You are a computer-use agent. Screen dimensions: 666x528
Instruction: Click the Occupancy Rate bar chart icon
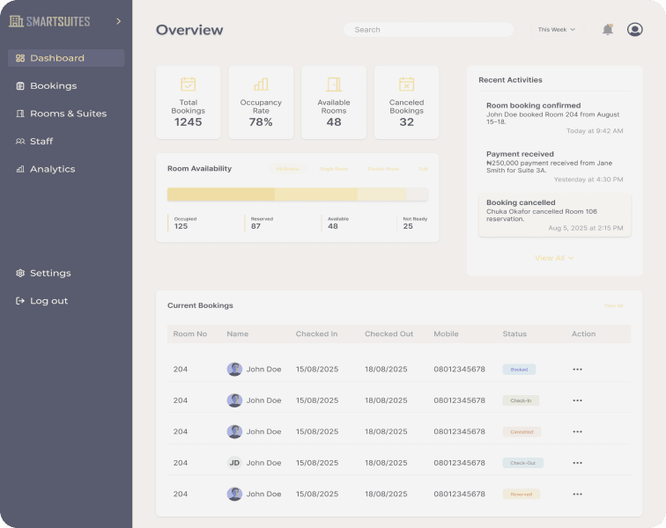pyautogui.click(x=261, y=84)
